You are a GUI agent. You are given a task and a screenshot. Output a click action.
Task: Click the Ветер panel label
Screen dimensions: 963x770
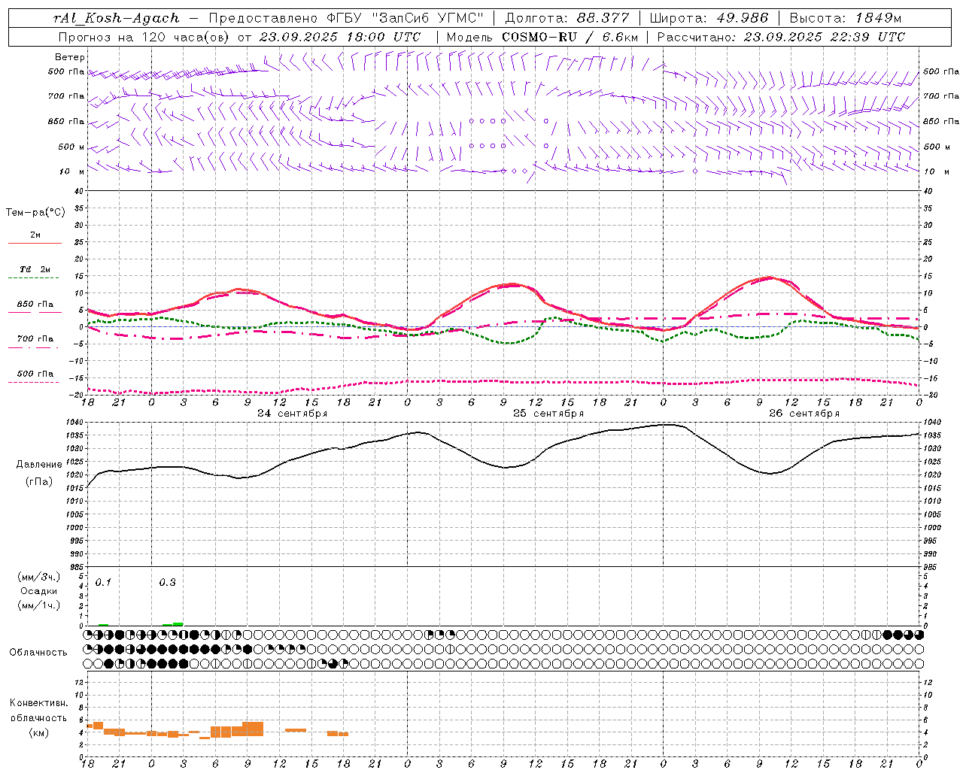click(x=70, y=57)
